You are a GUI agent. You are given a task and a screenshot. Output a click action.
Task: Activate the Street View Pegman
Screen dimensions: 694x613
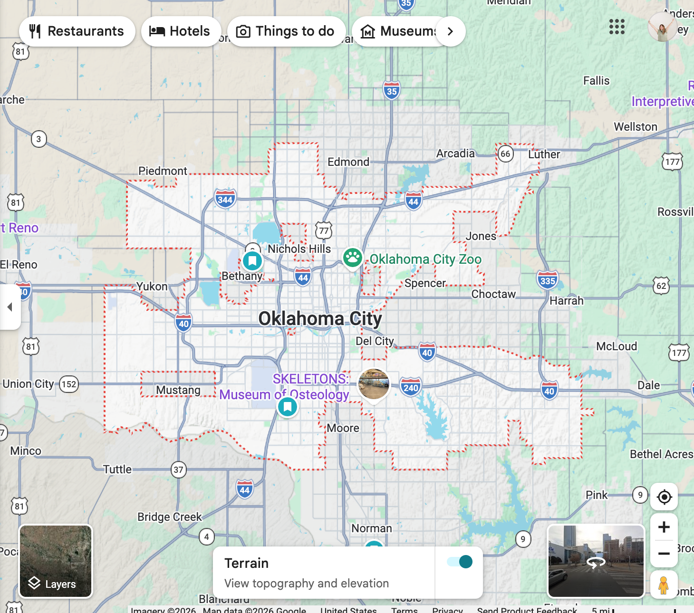(x=664, y=585)
